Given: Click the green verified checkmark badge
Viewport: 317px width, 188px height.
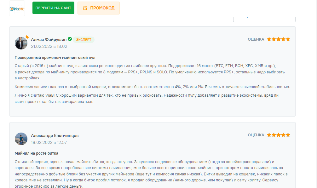Looking at the screenshot, I should pos(70,39).
